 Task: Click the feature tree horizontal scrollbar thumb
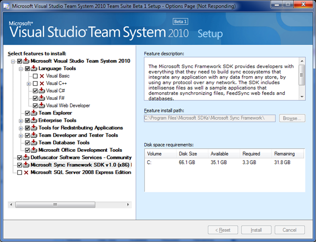point(55,205)
